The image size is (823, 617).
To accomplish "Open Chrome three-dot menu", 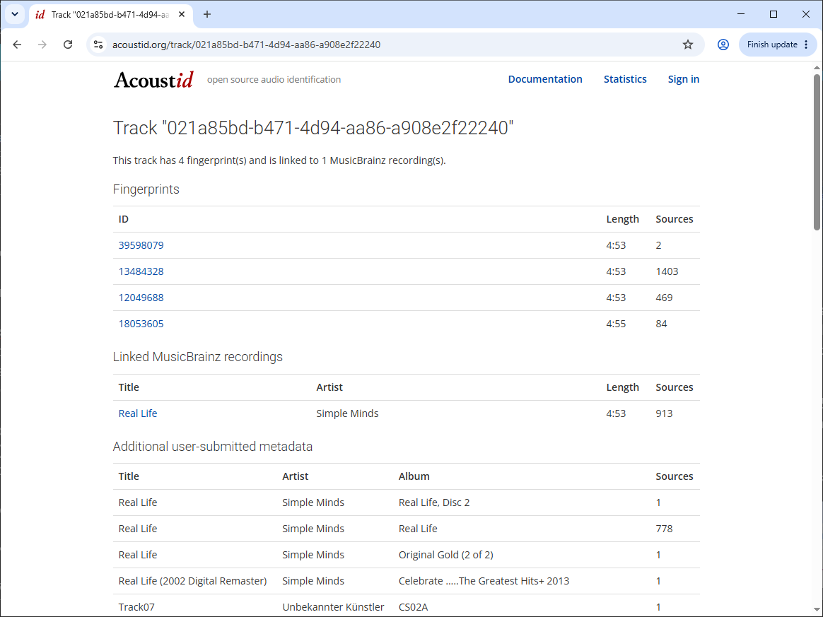I will click(x=806, y=45).
